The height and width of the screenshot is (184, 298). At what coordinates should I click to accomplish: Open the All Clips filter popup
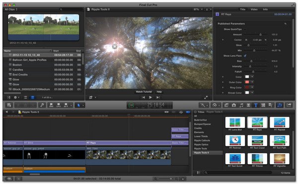pos(11,9)
